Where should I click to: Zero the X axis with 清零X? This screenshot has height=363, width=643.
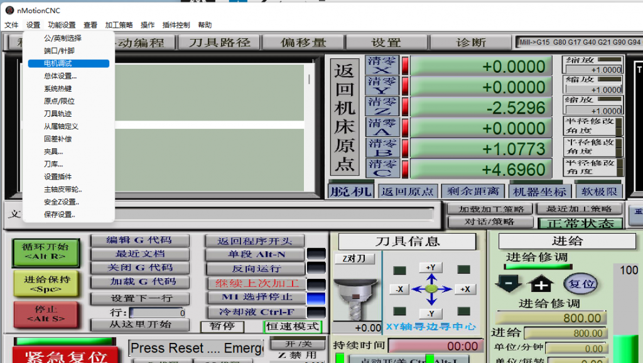[382, 65]
